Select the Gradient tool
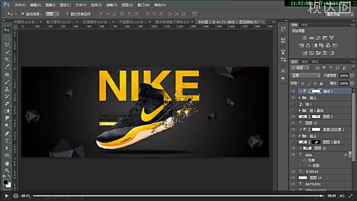Screen dimensions: 357x201 tap(7, 111)
